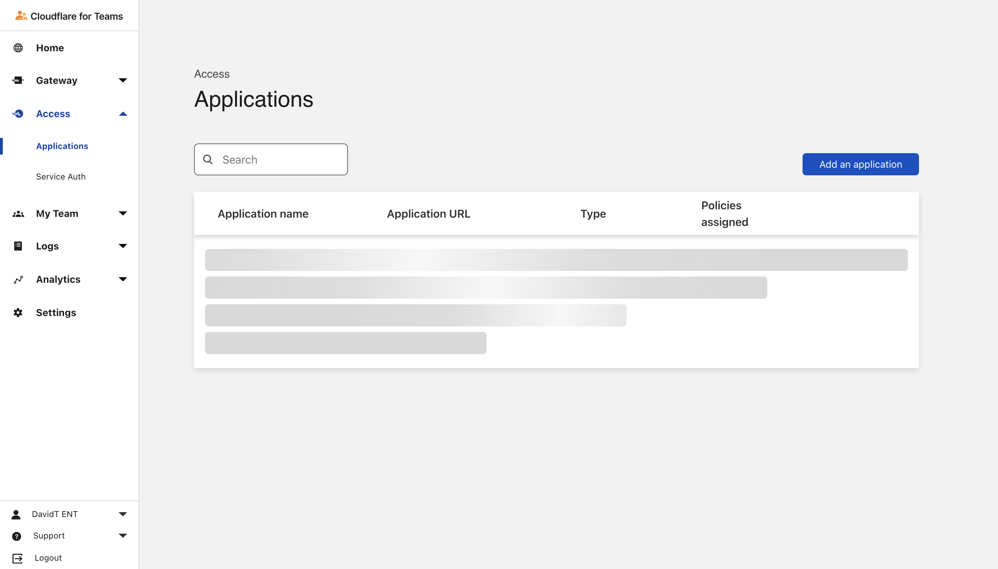The image size is (998, 569).
Task: Expand the DavidT ENT account dropdown
Action: [x=123, y=514]
